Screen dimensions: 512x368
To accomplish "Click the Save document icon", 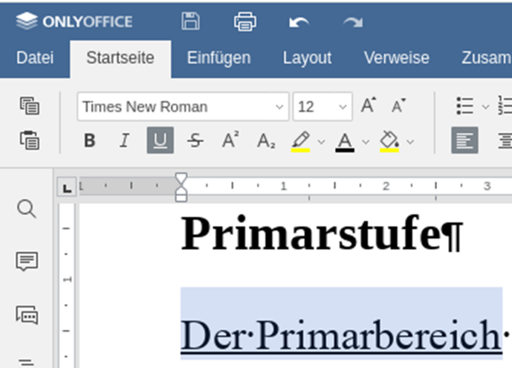I will click(190, 21).
